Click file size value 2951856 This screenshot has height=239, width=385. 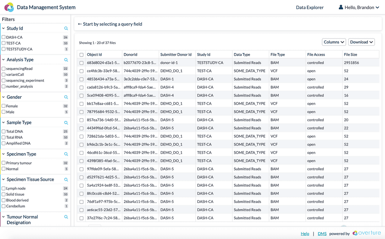352,63
